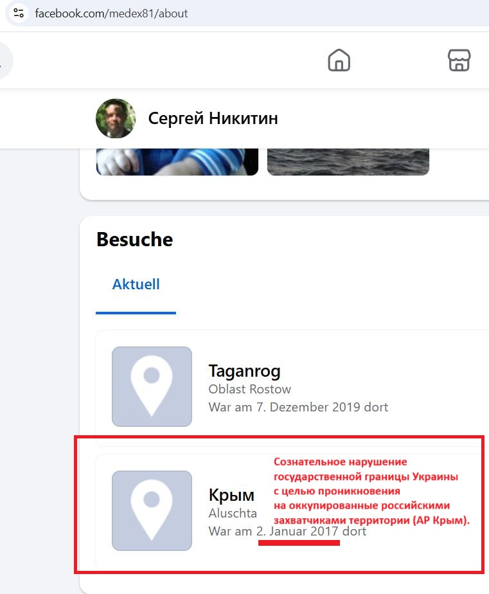Click the red Russian annotation text
The height and width of the screenshot is (594, 489).
click(x=371, y=491)
